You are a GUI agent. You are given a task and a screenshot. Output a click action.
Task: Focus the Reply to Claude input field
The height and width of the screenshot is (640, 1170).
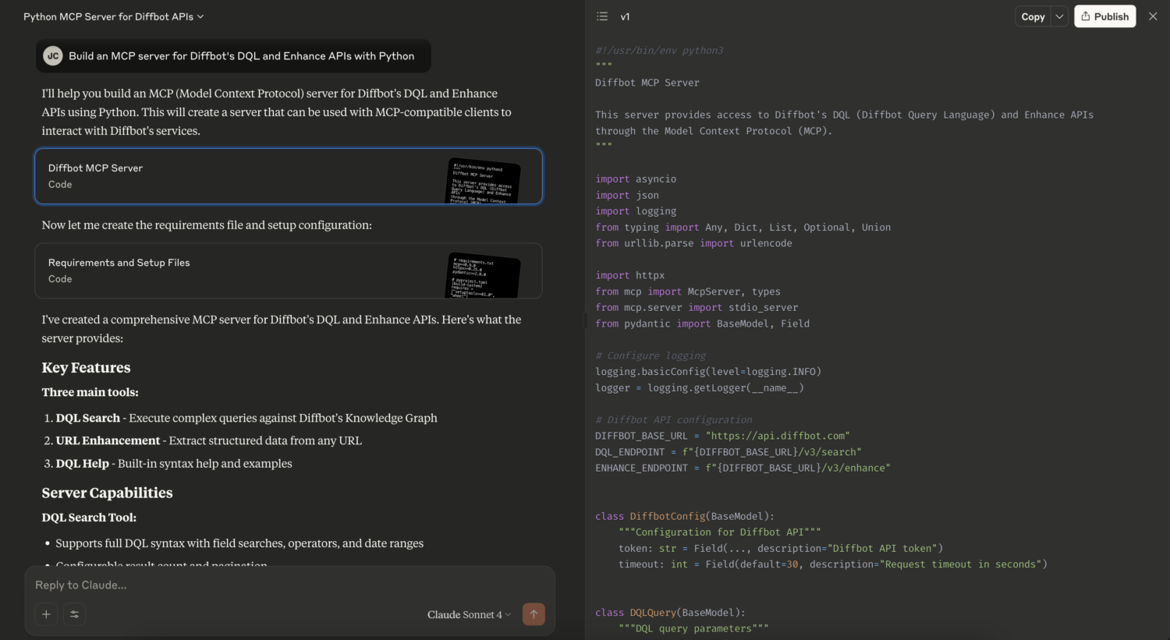(289, 585)
